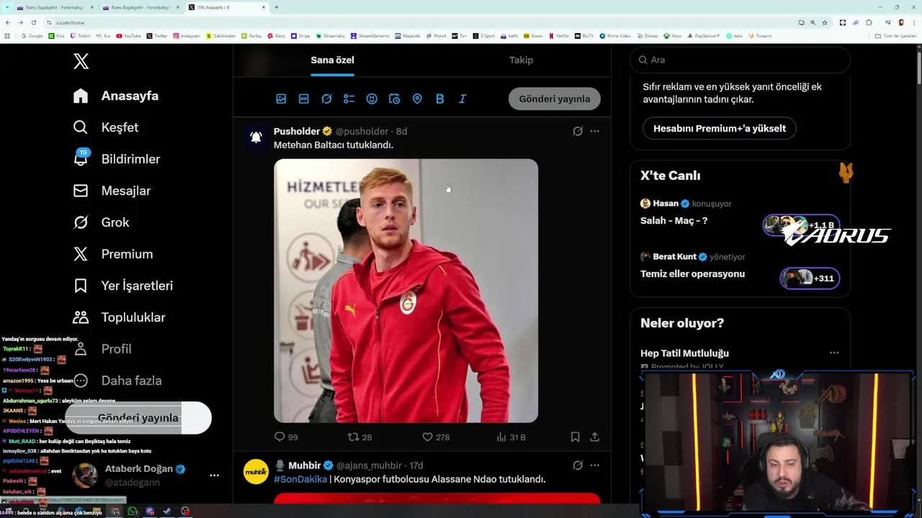This screenshot has height=518, width=922.
Task: Open the @pusholder handle link
Action: tap(362, 131)
